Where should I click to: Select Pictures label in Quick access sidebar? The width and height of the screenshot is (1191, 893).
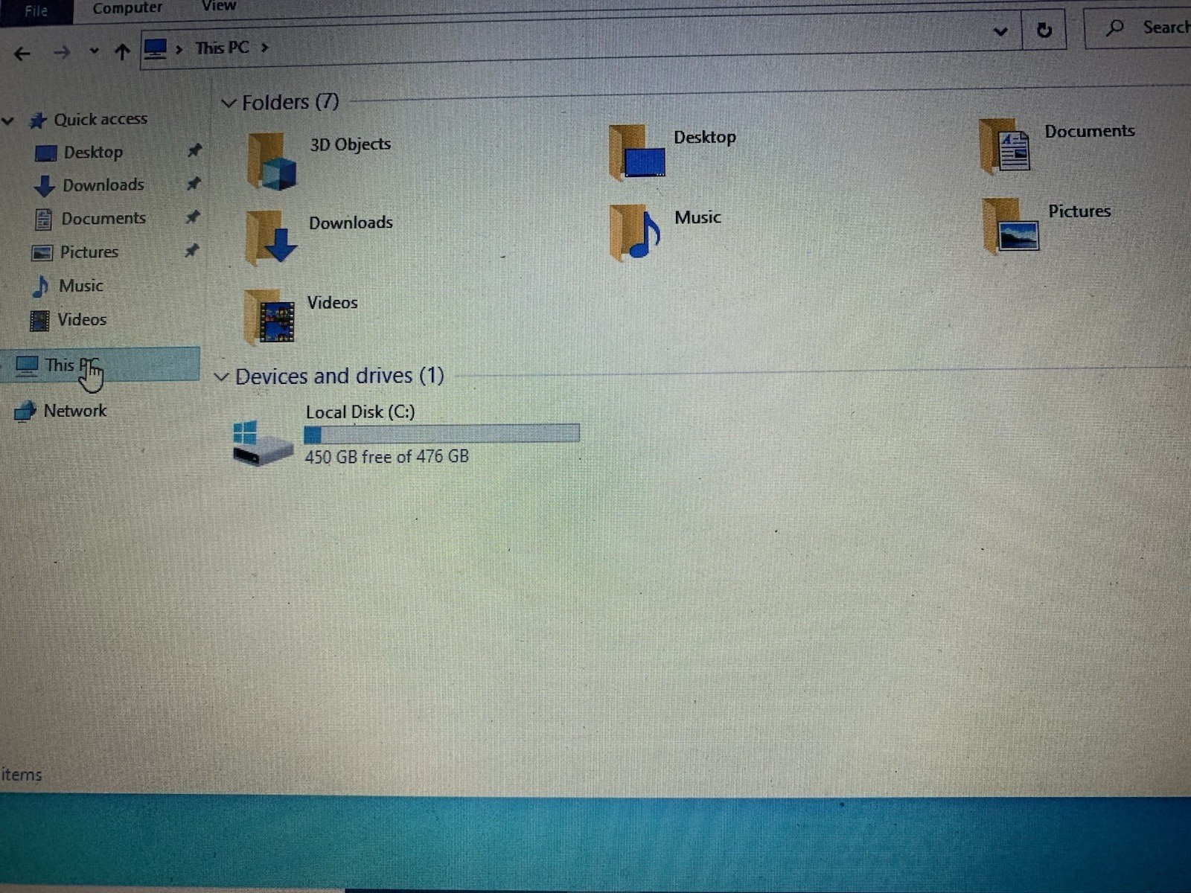pyautogui.click(x=89, y=252)
